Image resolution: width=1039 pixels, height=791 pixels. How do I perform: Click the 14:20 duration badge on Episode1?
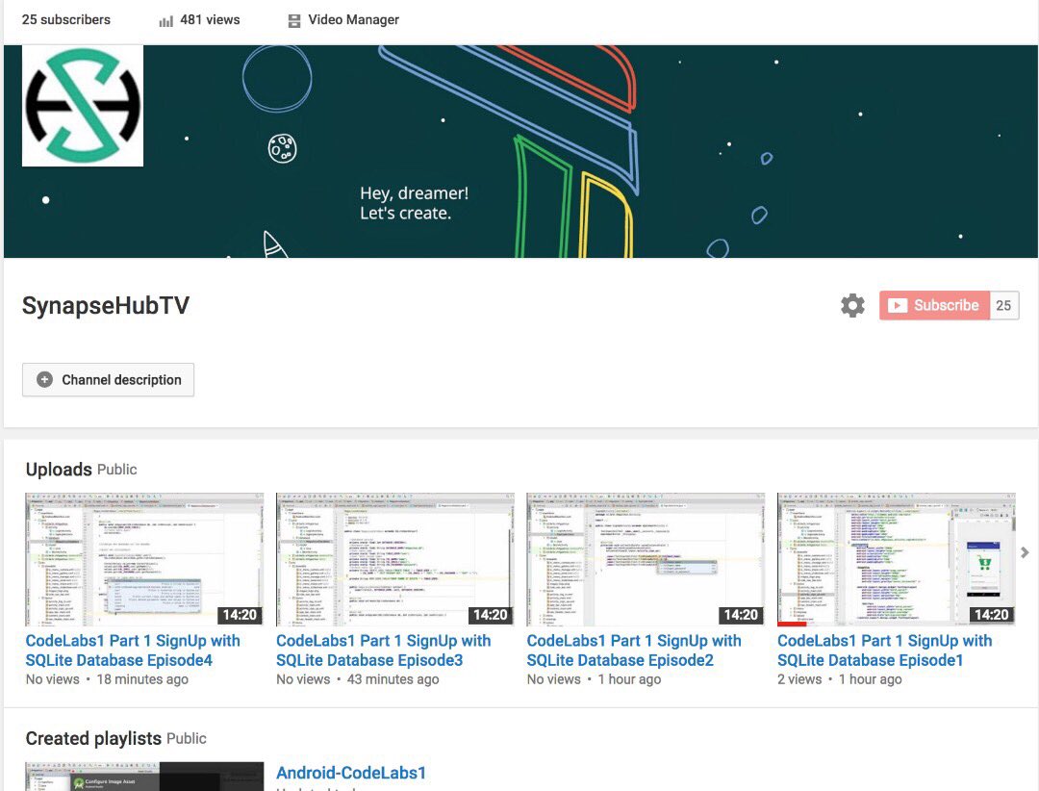pos(991,615)
